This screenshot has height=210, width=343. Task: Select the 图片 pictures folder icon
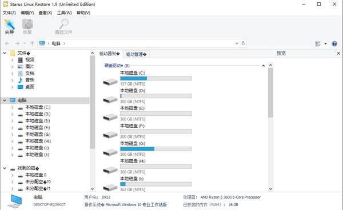click(21, 67)
